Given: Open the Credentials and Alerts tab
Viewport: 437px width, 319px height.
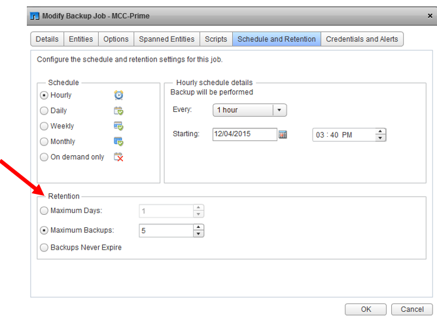Looking at the screenshot, I should point(362,39).
